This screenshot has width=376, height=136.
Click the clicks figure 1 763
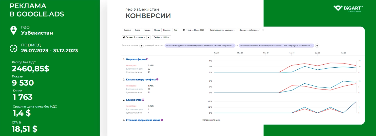[23, 97]
